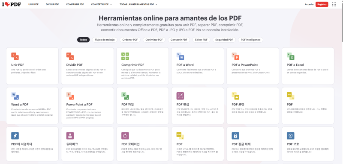The image size is (343, 164).
Task: Click the PDF a PowerPoint card title
Action: click(244, 65)
